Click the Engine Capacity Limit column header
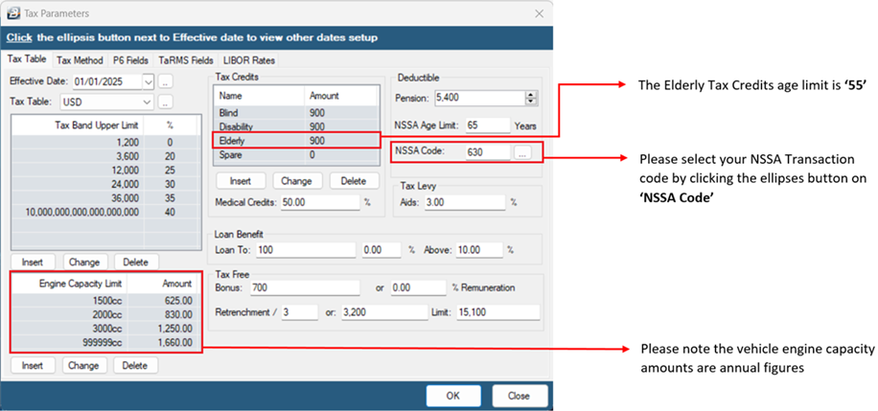The width and height of the screenshot is (878, 411). 69,284
